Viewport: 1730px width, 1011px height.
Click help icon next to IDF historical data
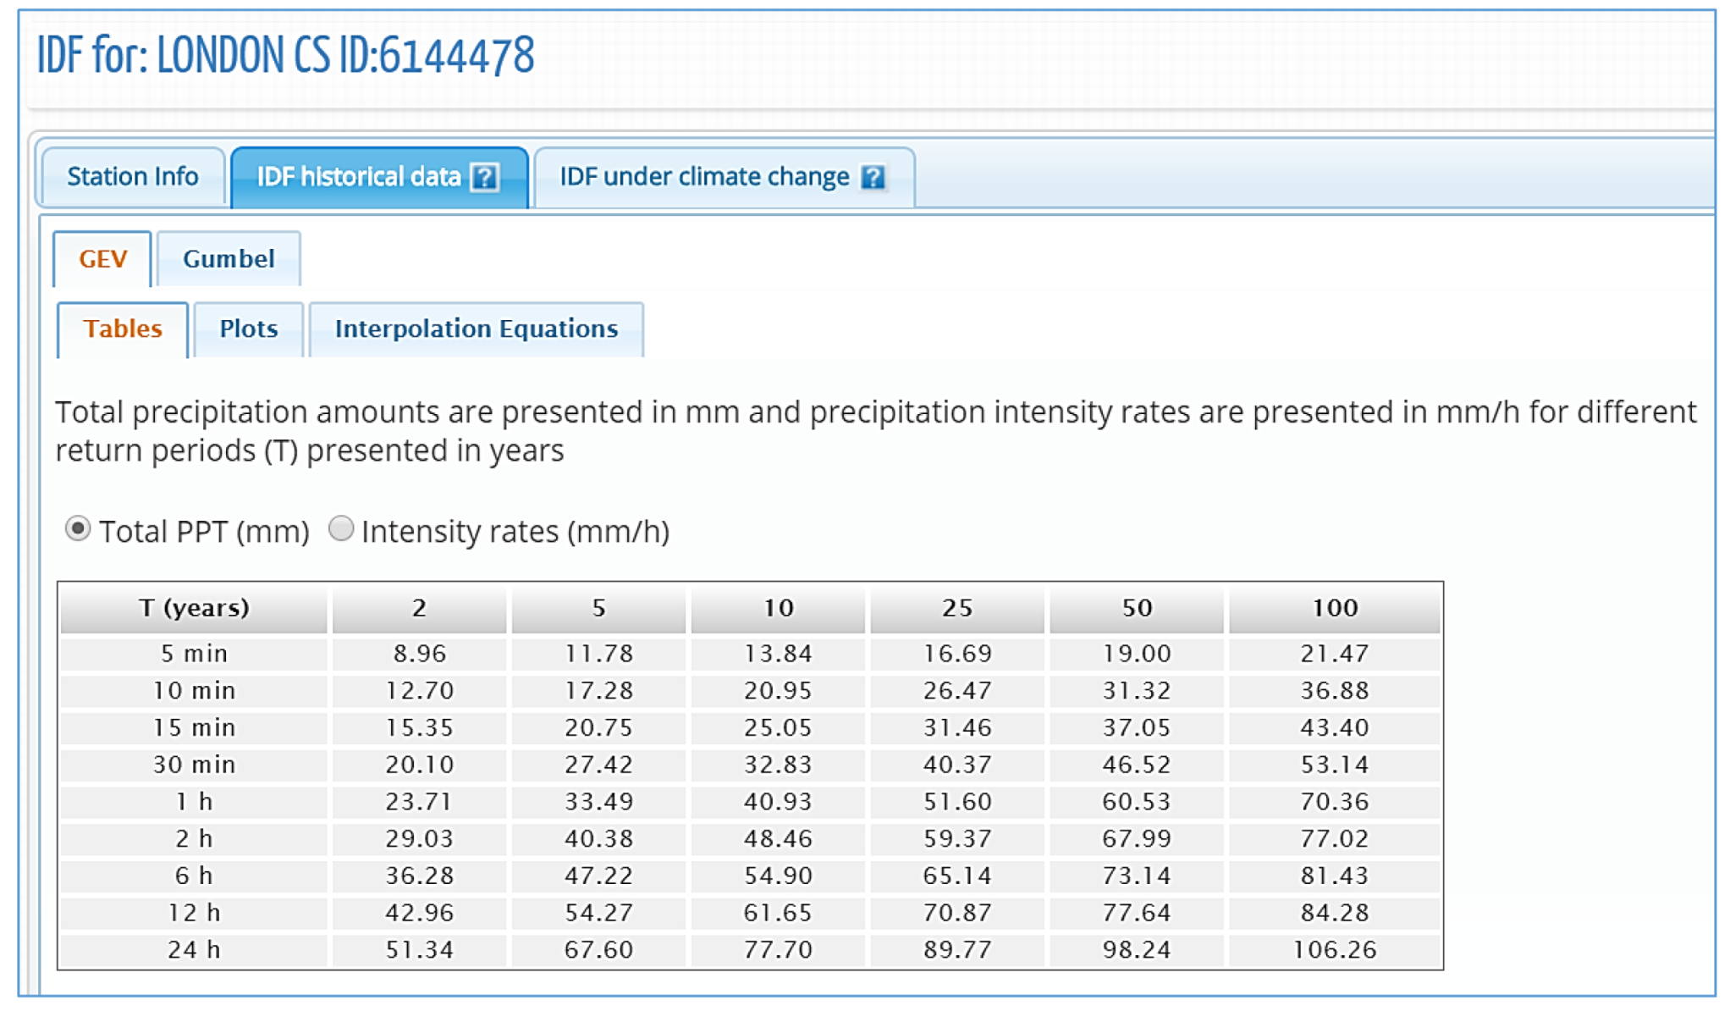[x=484, y=178]
